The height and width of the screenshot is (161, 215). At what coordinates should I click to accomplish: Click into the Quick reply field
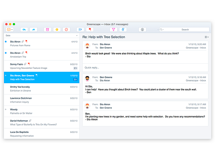[145, 68]
